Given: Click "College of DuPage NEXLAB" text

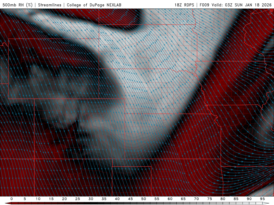Looking at the screenshot, I should [x=94, y=5].
